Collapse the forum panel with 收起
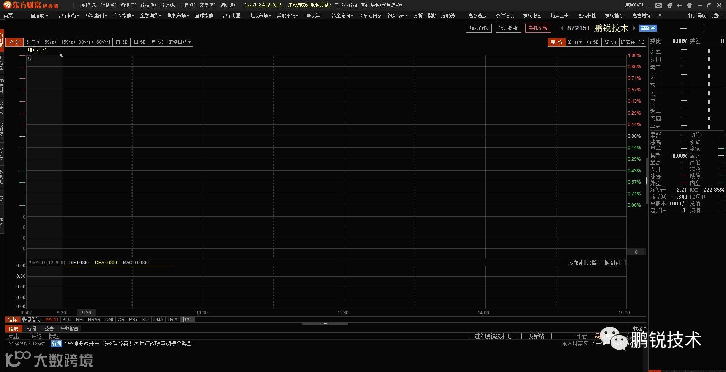This screenshot has height=372, width=726. point(639,329)
